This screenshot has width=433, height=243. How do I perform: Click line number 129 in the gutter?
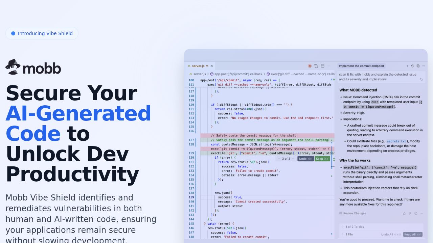191,153
